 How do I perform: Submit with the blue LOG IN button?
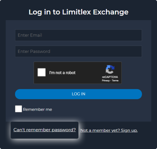78,94
